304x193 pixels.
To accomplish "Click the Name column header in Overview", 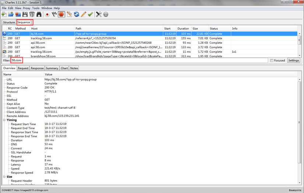I will click(x=23, y=74).
